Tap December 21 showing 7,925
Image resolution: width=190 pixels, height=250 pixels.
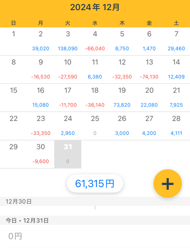coord(176,98)
